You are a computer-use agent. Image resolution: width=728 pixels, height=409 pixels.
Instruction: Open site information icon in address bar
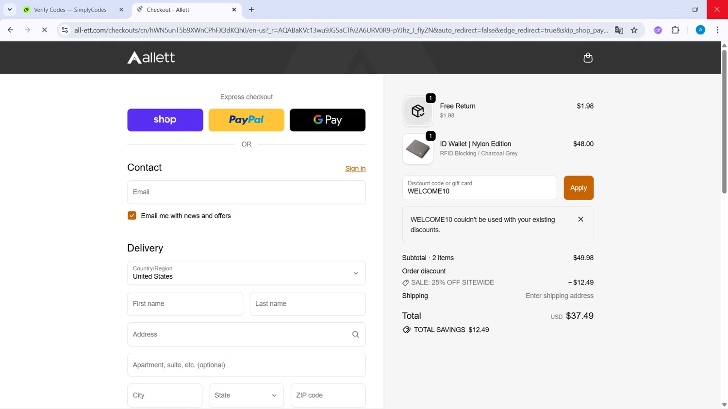(65, 30)
